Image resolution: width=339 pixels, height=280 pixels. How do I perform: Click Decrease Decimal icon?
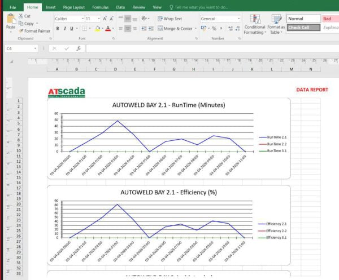tap(238, 28)
